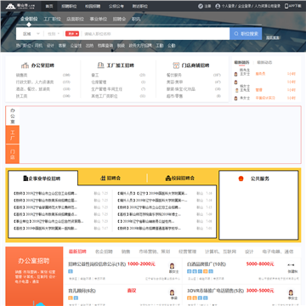Click hot keyword 出纳

(x=89, y=45)
